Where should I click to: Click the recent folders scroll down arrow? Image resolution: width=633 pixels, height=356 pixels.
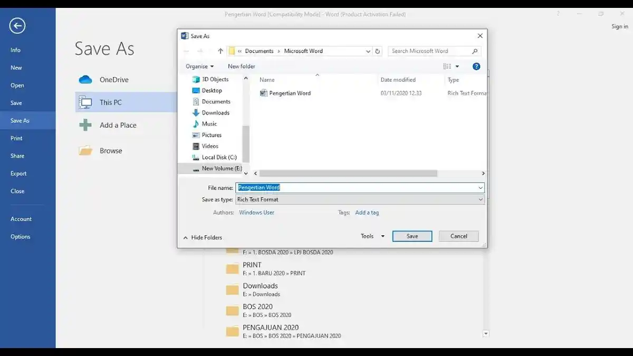(486, 333)
